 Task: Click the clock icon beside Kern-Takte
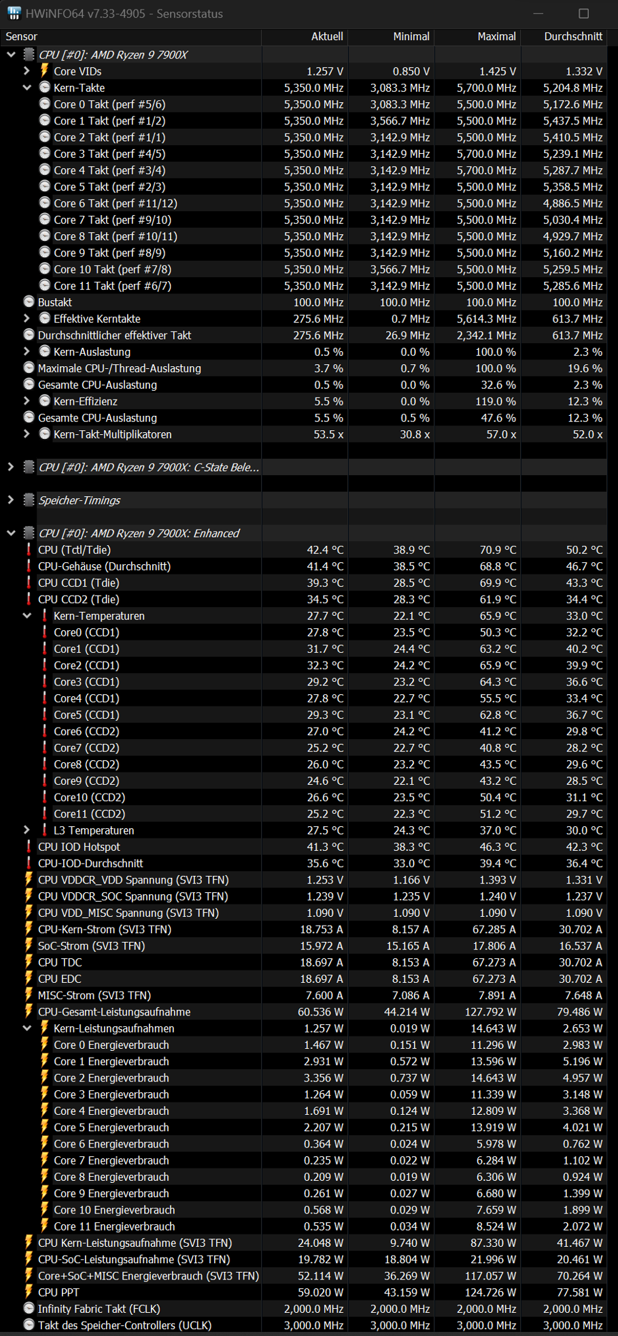(45, 87)
